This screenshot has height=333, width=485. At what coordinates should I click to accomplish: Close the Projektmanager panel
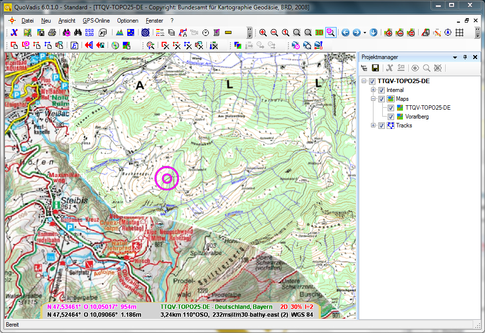[x=475, y=57]
